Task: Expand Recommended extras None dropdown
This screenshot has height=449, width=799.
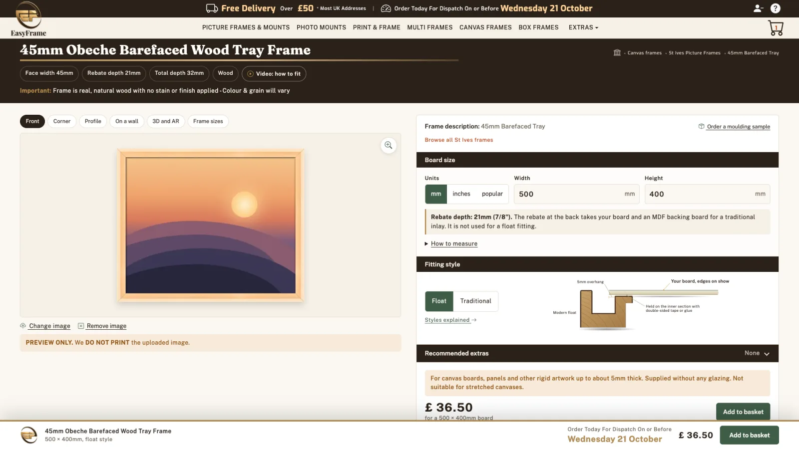Action: click(757, 353)
